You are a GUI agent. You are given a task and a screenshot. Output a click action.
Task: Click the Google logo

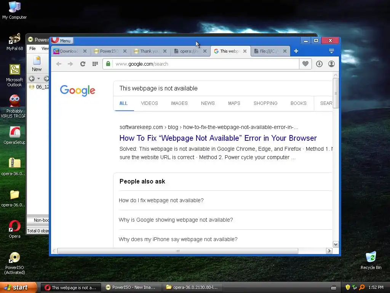[78, 90]
